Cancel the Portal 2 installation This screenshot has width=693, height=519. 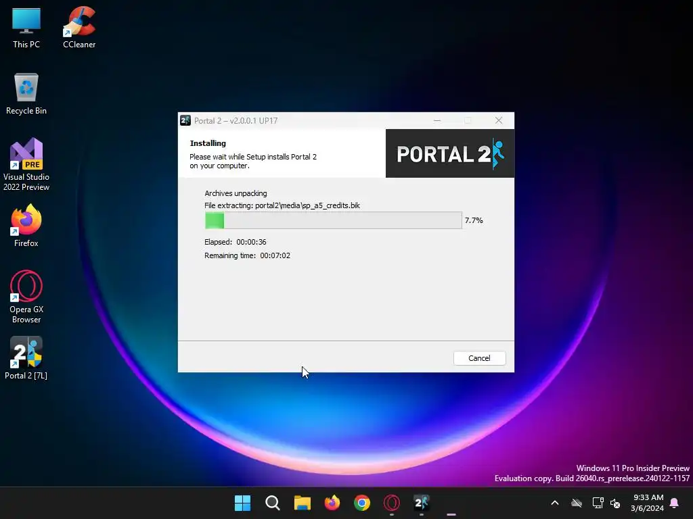[x=479, y=358]
